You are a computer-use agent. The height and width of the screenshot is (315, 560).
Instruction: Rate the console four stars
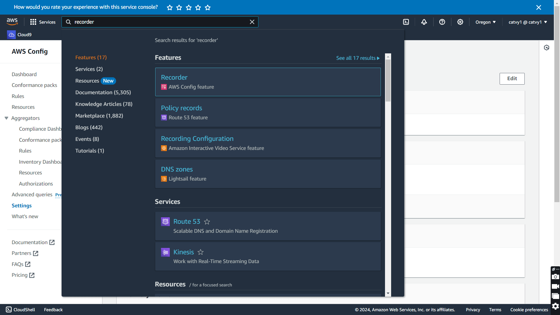198,8
